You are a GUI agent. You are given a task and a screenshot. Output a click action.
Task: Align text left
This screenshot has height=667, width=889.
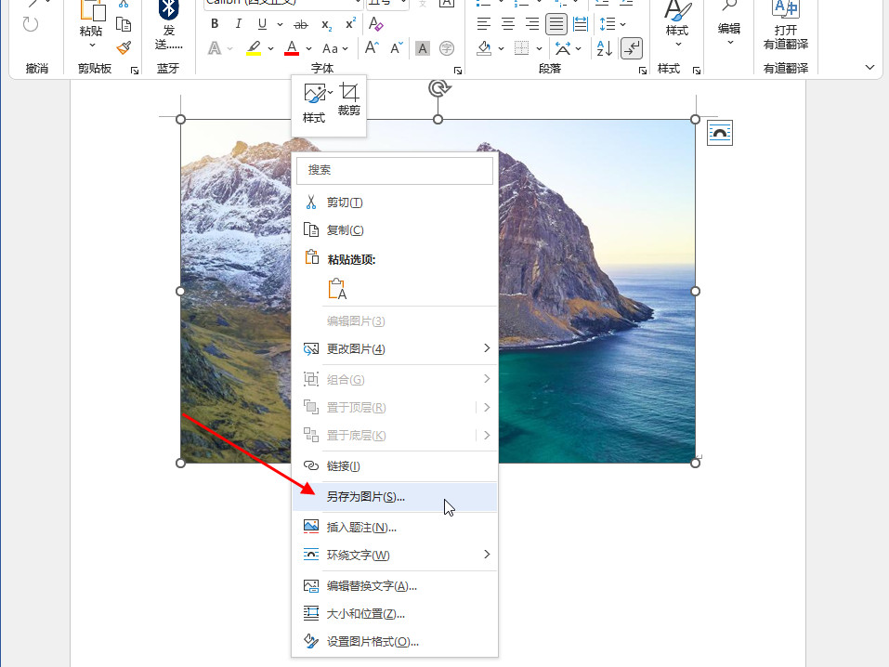(484, 24)
